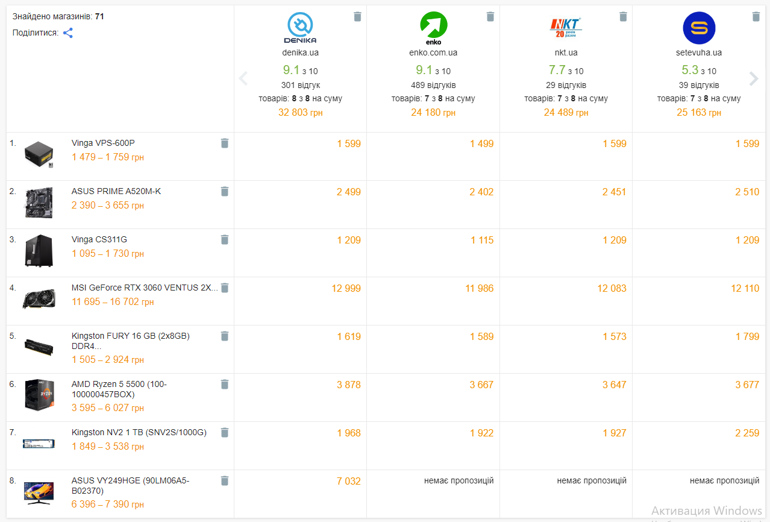Open Vinga CS311G case thumbnail
Viewport: 770px width, 522px height.
tap(39, 251)
